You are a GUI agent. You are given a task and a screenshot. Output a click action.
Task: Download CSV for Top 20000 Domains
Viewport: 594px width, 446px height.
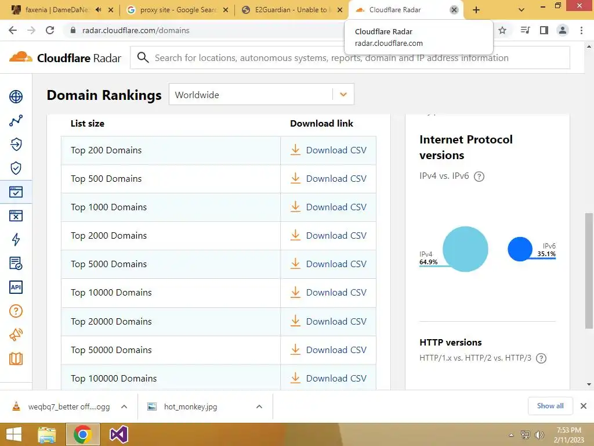click(328, 321)
